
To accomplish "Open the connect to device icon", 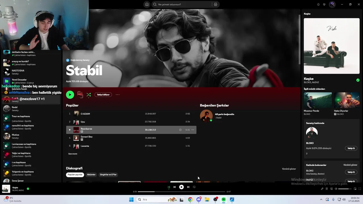I will (331, 189).
